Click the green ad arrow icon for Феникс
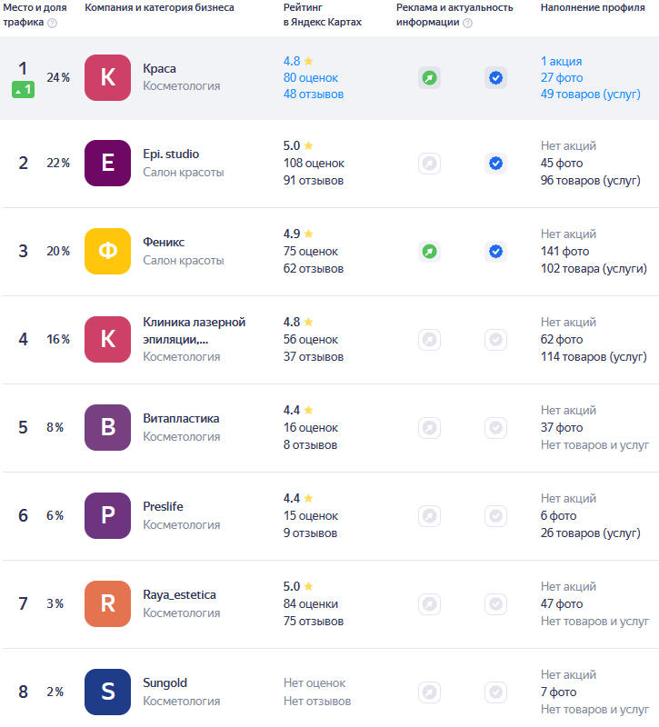This screenshot has width=659, height=727. coord(429,252)
